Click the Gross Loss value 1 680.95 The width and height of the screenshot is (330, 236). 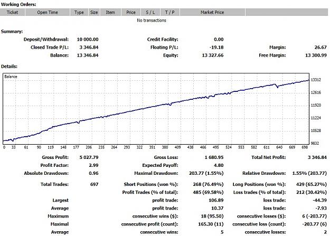point(214,157)
